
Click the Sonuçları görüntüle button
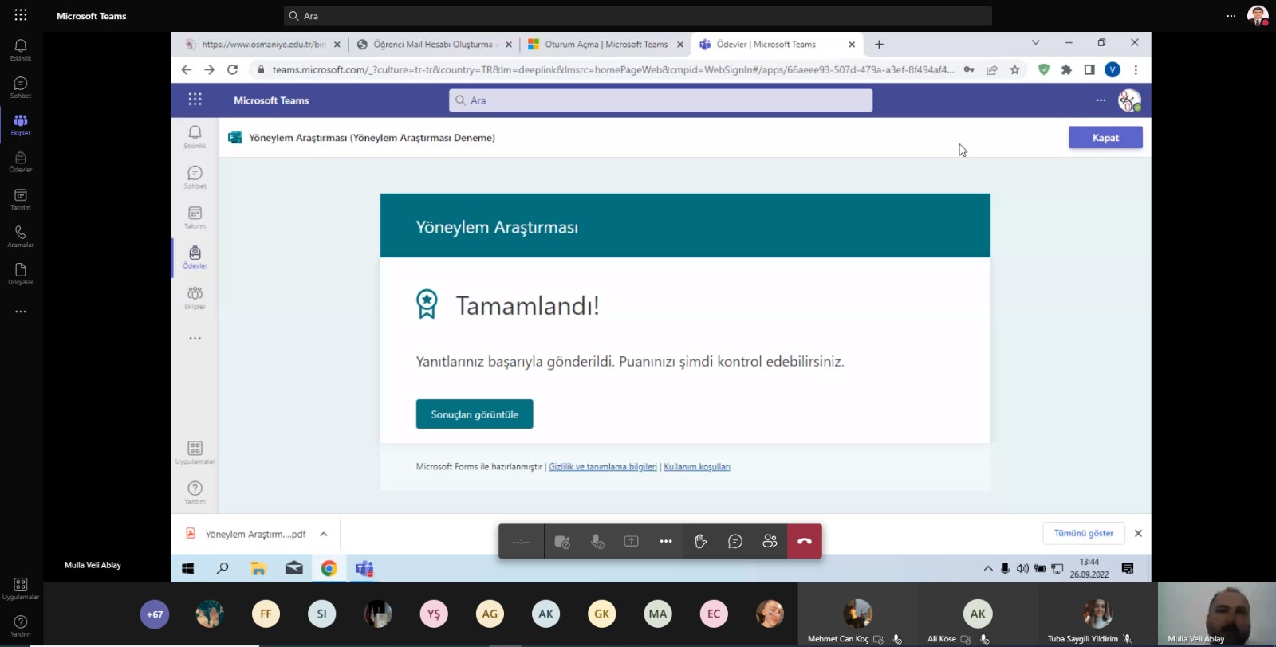pyautogui.click(x=475, y=414)
